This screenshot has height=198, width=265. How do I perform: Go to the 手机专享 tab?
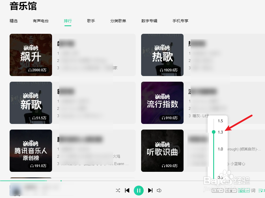point(180,21)
